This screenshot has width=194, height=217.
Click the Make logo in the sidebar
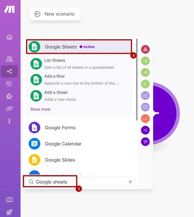point(9,9)
